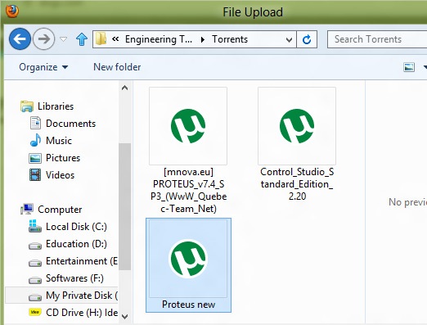The image size is (427, 325).
Task: Open the Entertainment drive
Action: (x=82, y=261)
